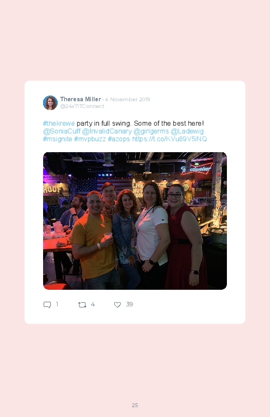Open the #msignite hashtag
Viewport: 270px width, 417px height.
pyautogui.click(x=58, y=139)
